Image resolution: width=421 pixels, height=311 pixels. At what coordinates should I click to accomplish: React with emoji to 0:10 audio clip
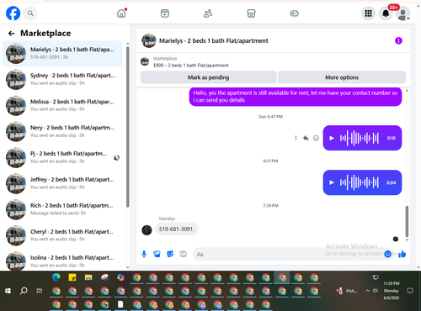316,138
